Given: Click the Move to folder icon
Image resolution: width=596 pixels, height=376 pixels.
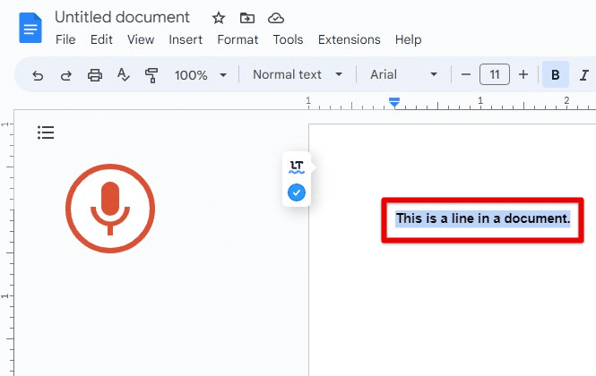Looking at the screenshot, I should 247,18.
